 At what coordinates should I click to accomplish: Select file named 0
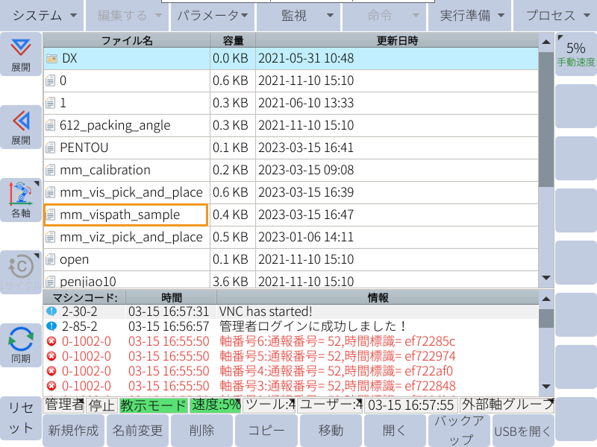(291, 80)
